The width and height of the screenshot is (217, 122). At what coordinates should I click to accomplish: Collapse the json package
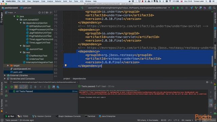(x=21, y=46)
